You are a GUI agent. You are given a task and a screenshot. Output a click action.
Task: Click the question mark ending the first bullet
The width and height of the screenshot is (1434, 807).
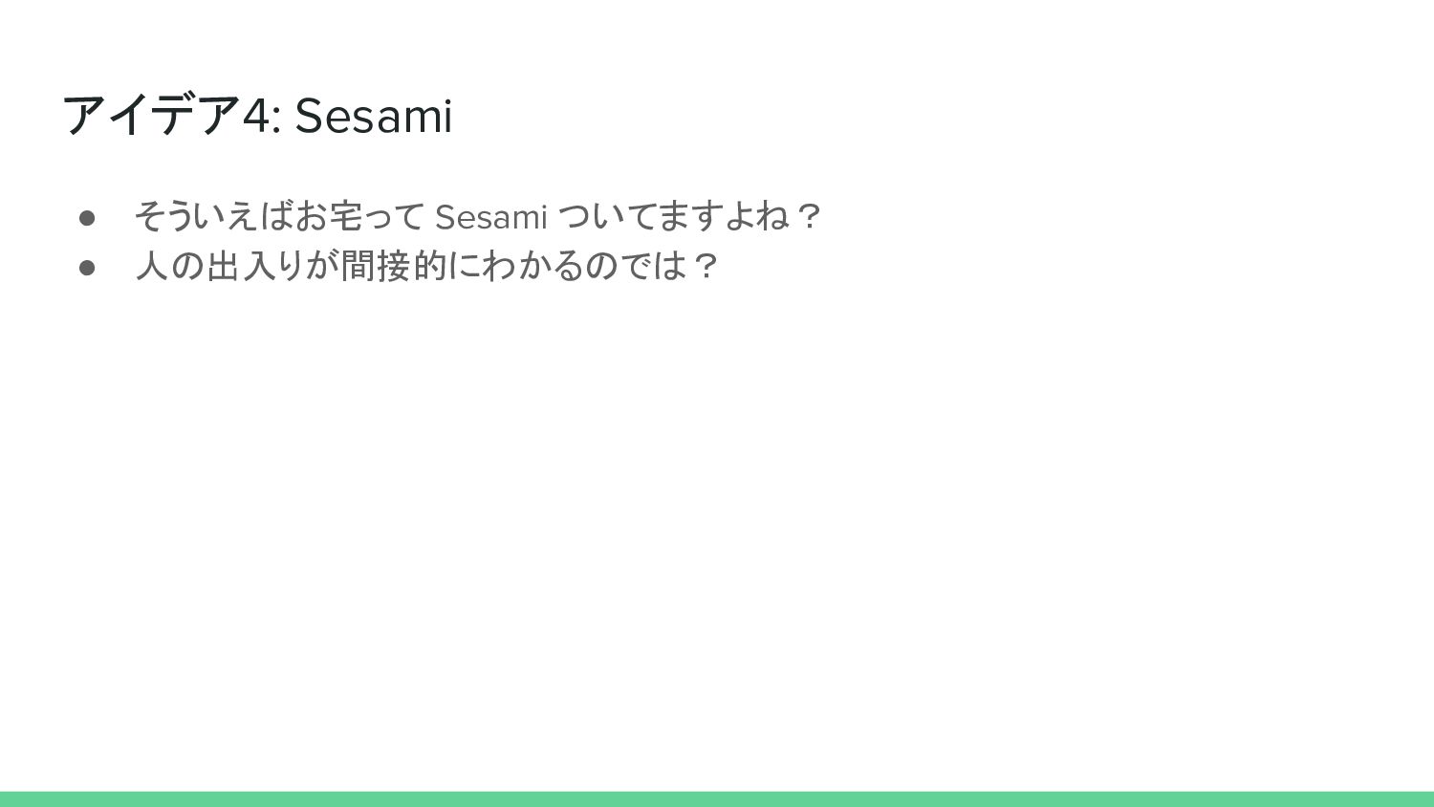click(809, 217)
